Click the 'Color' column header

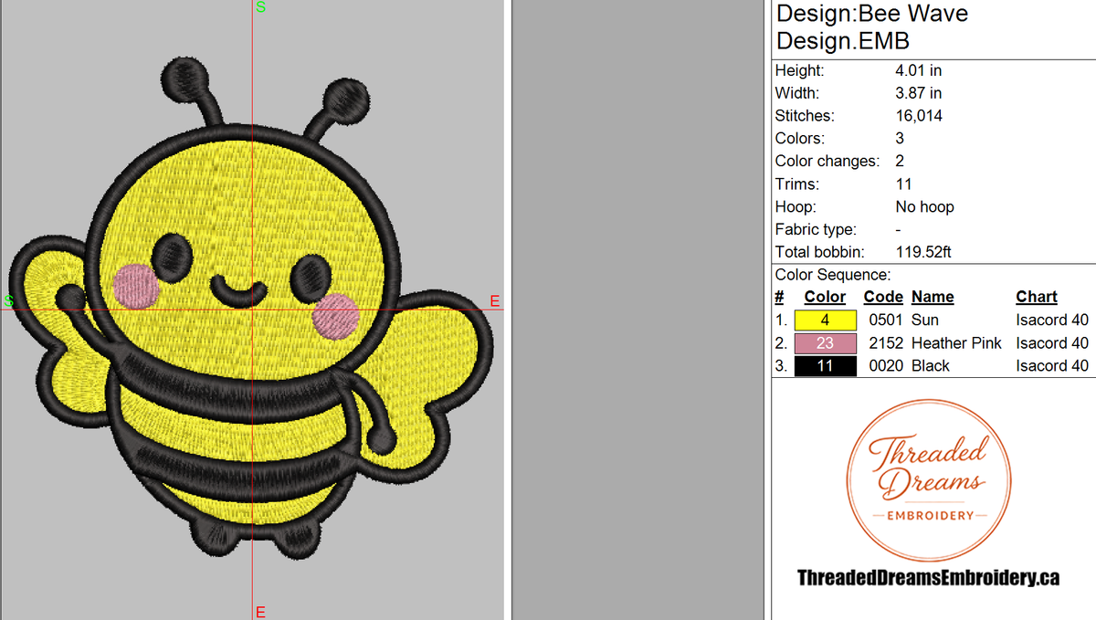pos(825,297)
